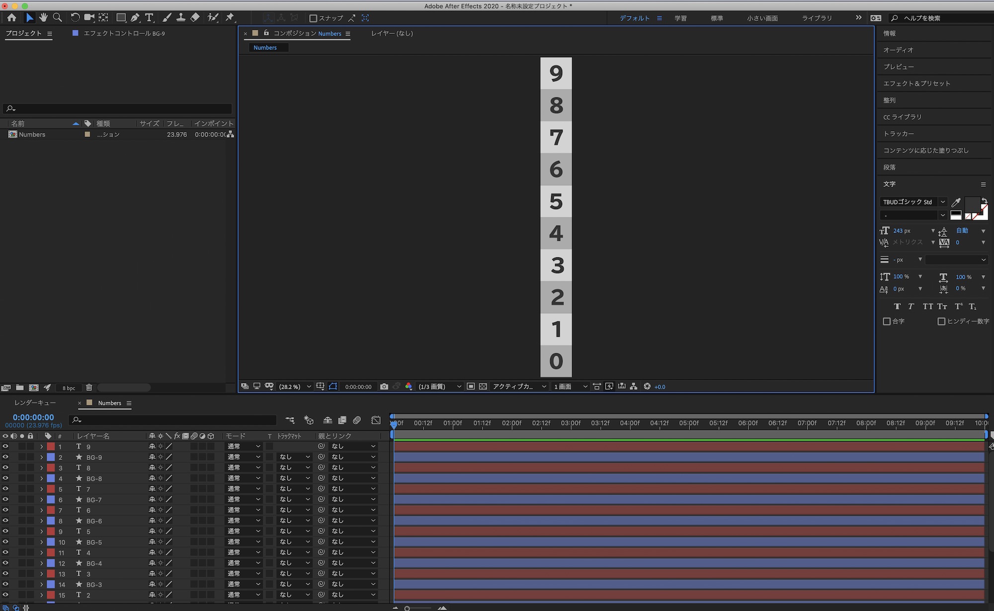Take snapshot with camera icon
994x611 pixels.
pyautogui.click(x=384, y=386)
